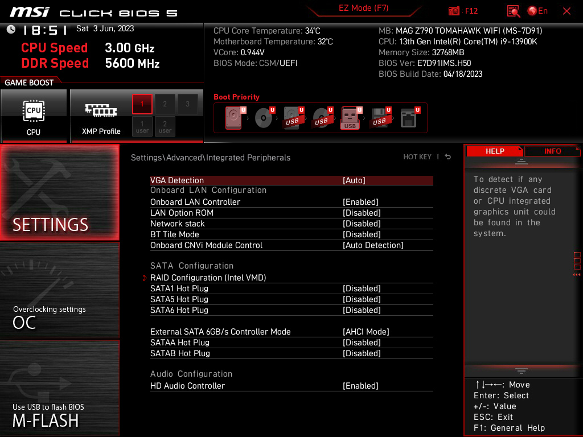
Task: Select XMP profile 2
Action: pos(165,104)
